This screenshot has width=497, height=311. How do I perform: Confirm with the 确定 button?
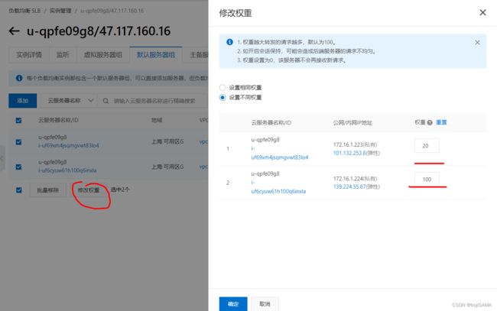tap(233, 304)
